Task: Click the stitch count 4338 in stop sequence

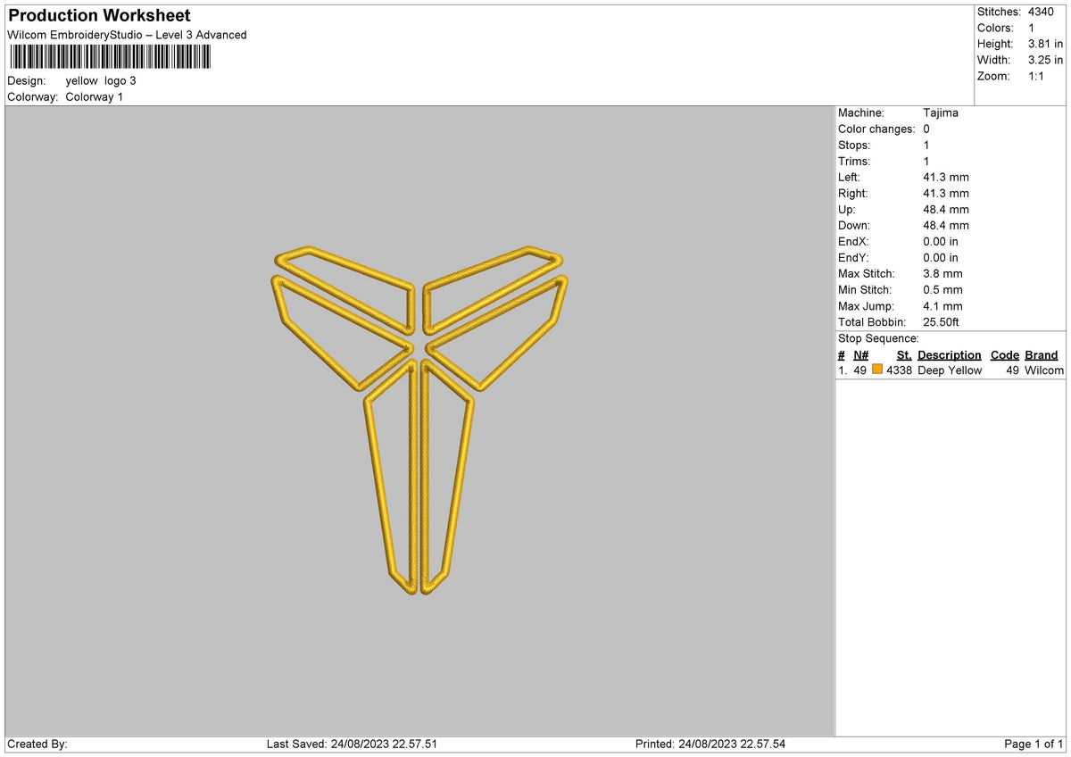Action: pyautogui.click(x=899, y=370)
